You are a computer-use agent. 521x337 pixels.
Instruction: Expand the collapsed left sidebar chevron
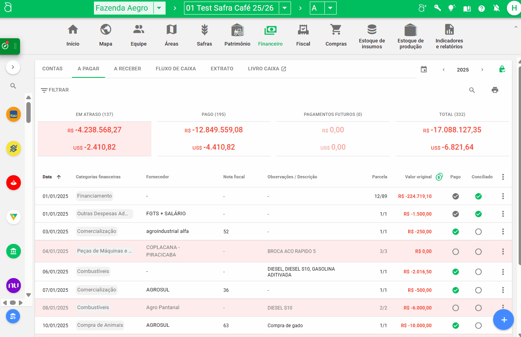[x=13, y=67]
